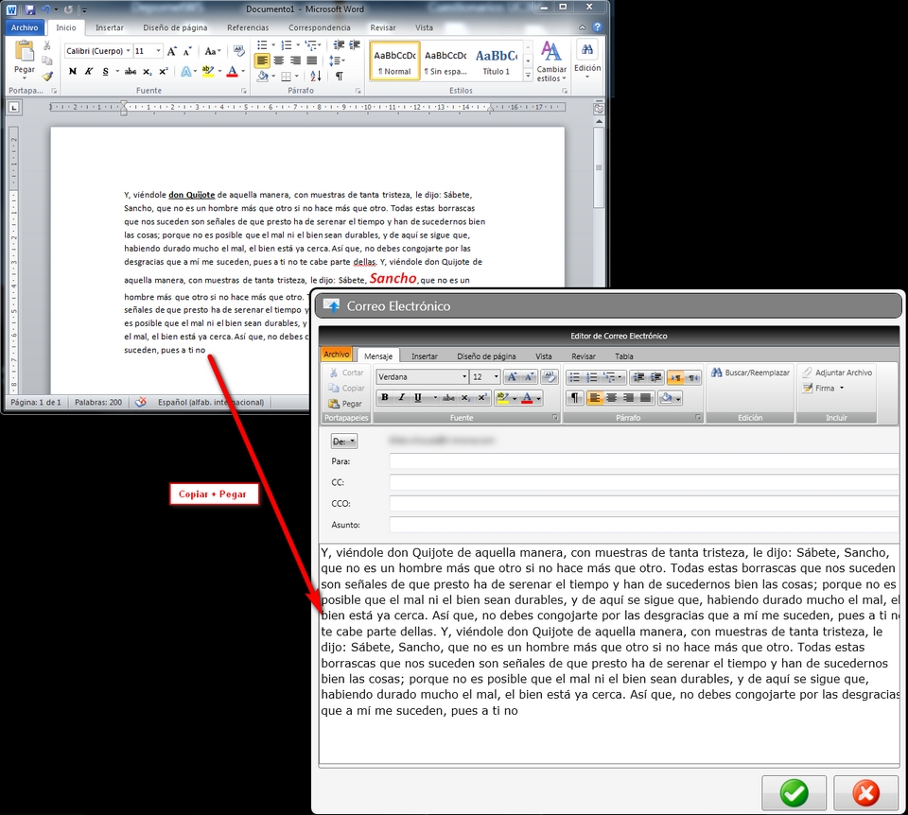Click the ruler tab selector in Word

[14, 107]
